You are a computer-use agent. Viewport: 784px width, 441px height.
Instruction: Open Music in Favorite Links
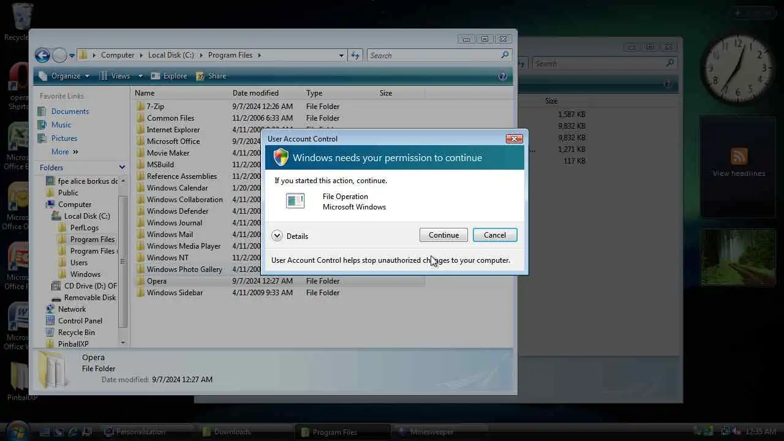tap(61, 125)
